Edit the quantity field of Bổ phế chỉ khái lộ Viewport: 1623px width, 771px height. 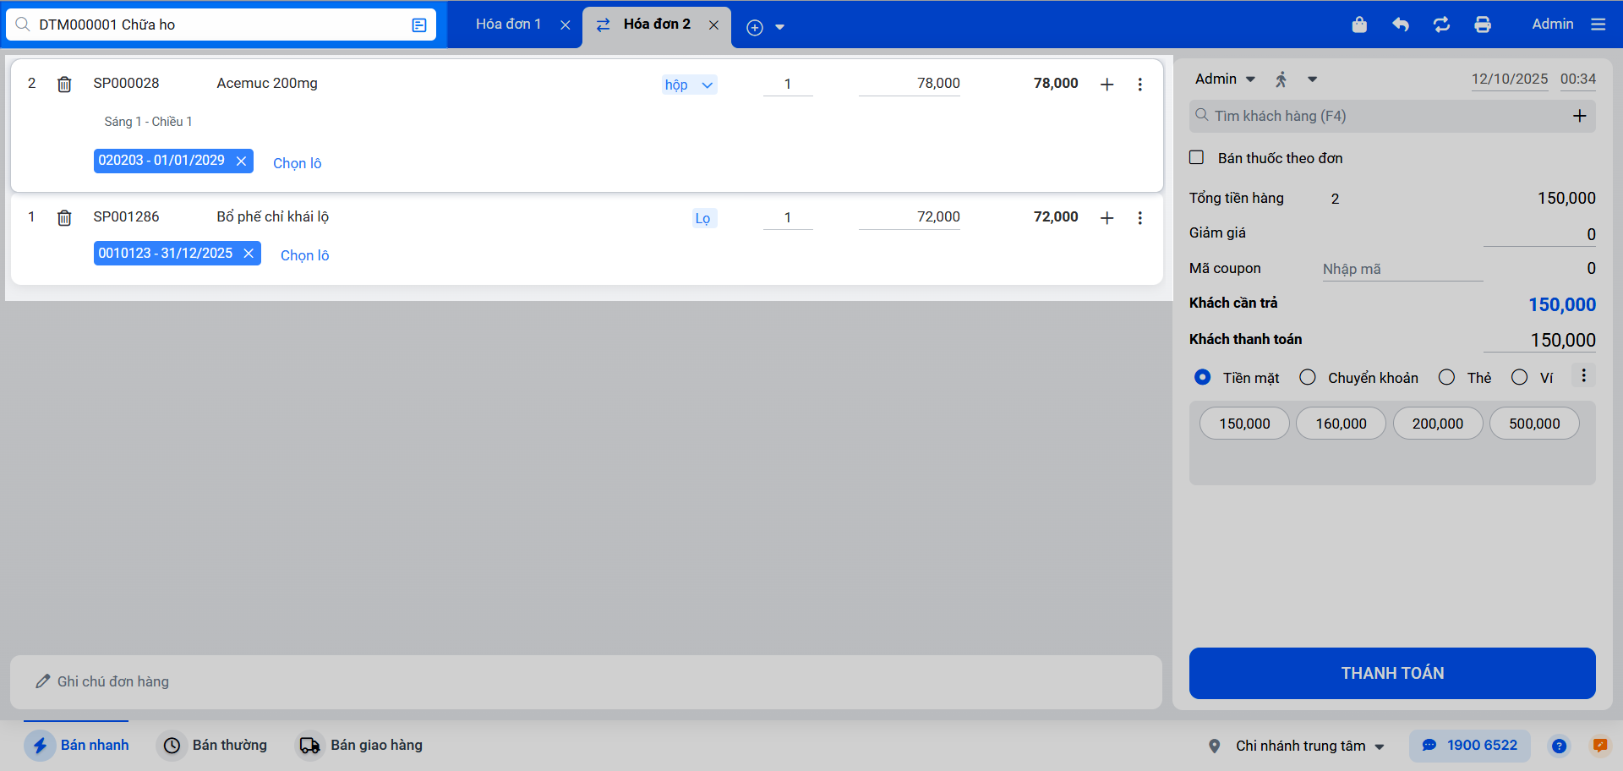tap(788, 217)
